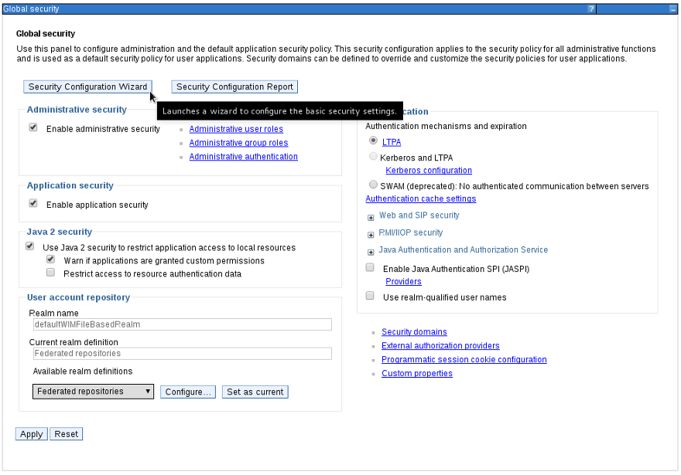Open Administrative group roles link

(x=238, y=143)
